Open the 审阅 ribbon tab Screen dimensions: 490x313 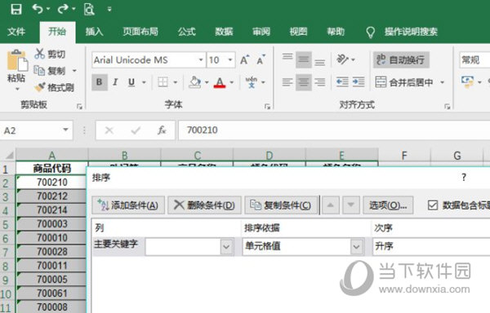click(x=261, y=32)
